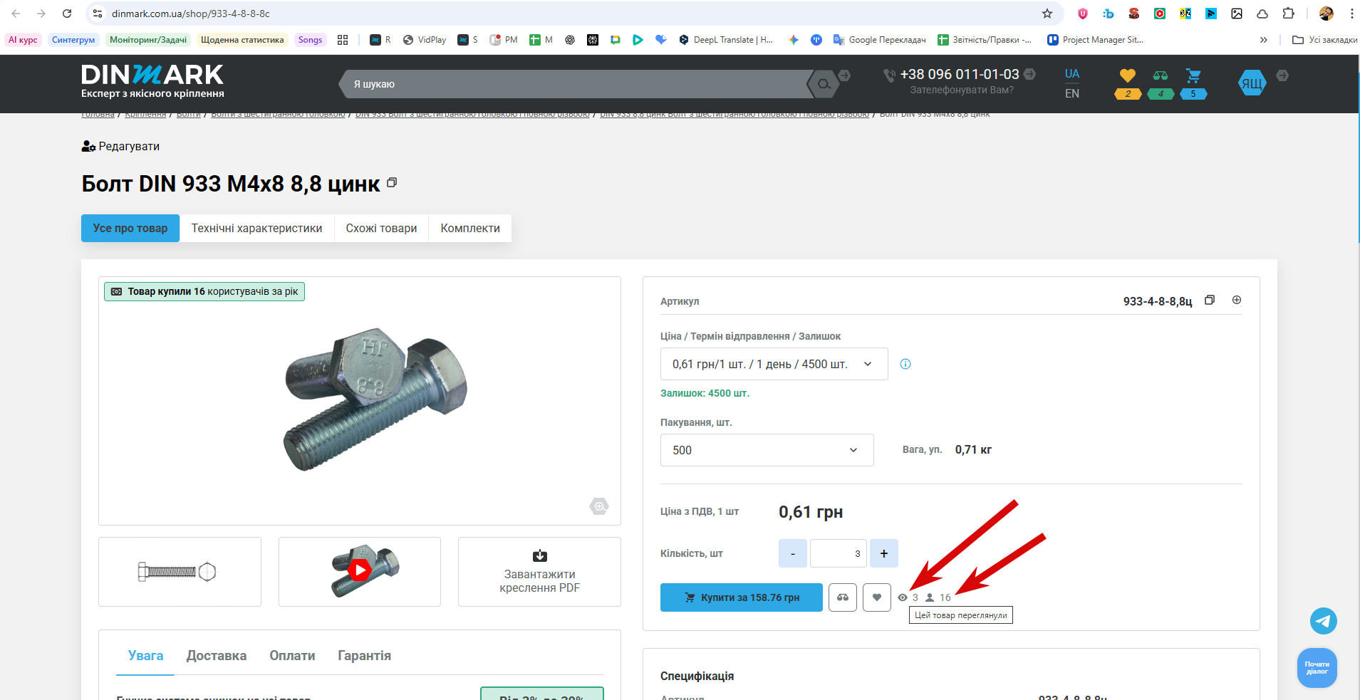The height and width of the screenshot is (700, 1360).
Task: Select the Увага tab
Action: pos(146,656)
